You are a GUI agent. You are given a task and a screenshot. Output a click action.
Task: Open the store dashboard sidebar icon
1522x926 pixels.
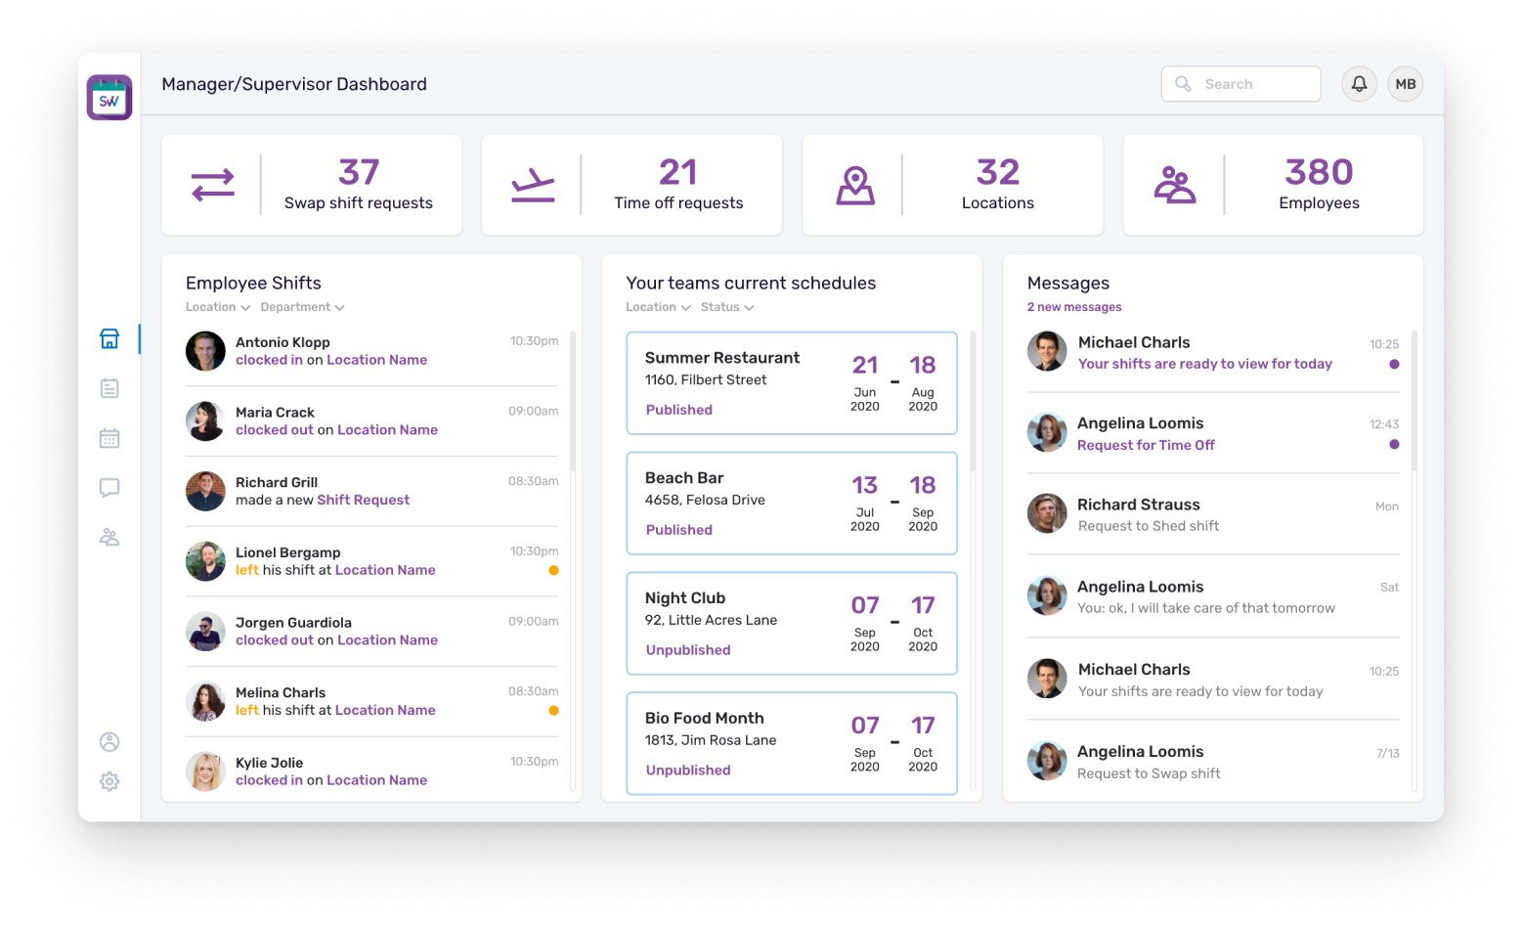[x=109, y=338]
